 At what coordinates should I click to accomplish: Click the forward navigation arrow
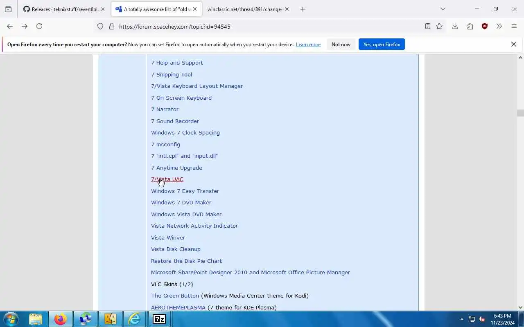click(25, 26)
